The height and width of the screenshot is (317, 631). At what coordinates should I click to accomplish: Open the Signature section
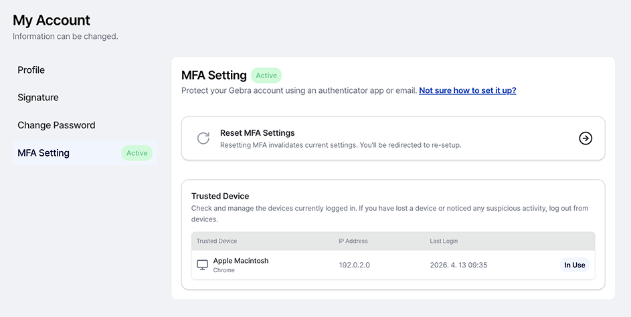click(38, 98)
